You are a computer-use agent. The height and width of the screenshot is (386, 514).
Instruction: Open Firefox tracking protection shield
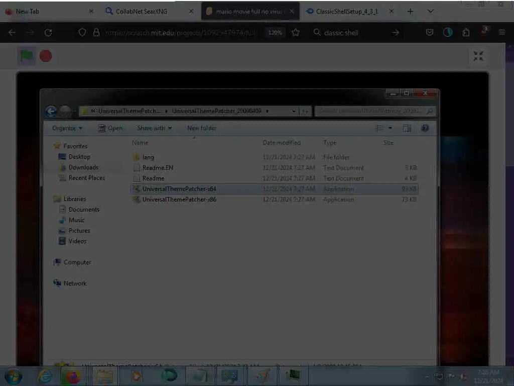click(82, 32)
